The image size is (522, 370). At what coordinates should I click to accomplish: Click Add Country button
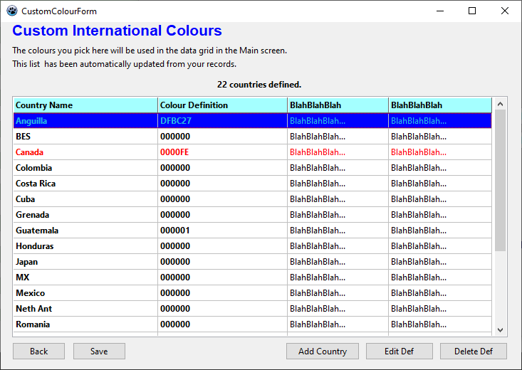tap(322, 351)
